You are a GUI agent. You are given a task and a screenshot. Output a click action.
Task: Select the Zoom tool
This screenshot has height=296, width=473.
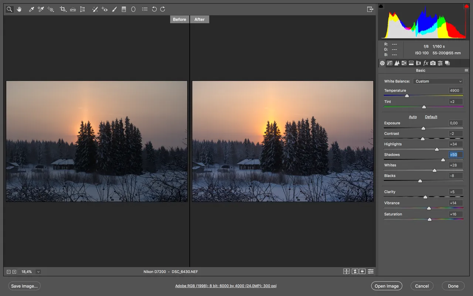[x=10, y=9]
